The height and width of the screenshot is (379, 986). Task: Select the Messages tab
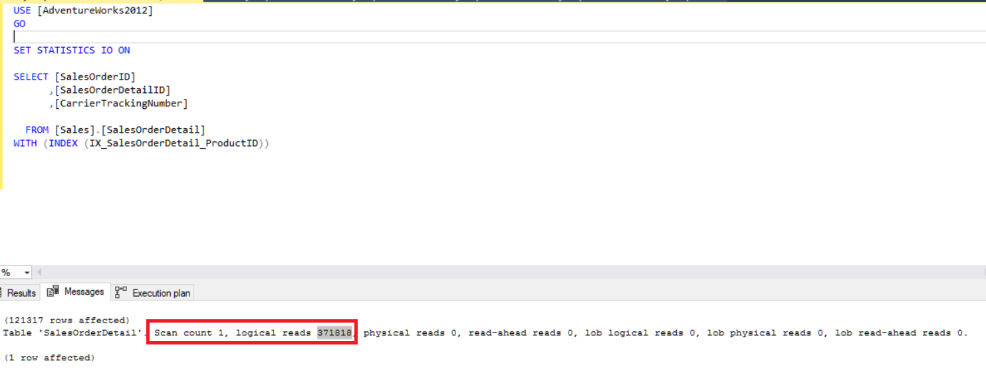tap(76, 292)
